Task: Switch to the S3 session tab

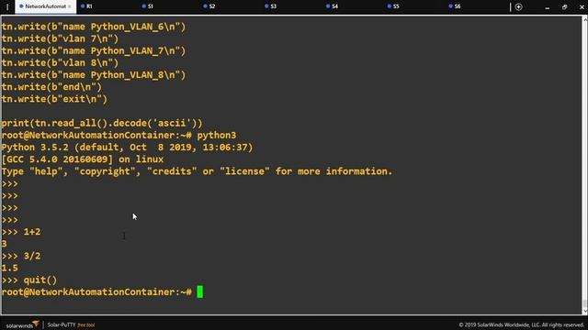Action: (x=271, y=6)
